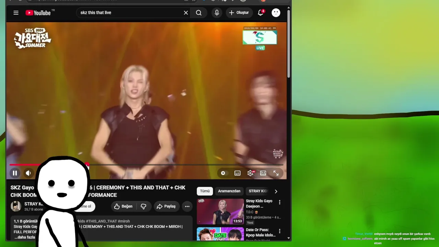Start voice search with microphone

coord(217,13)
